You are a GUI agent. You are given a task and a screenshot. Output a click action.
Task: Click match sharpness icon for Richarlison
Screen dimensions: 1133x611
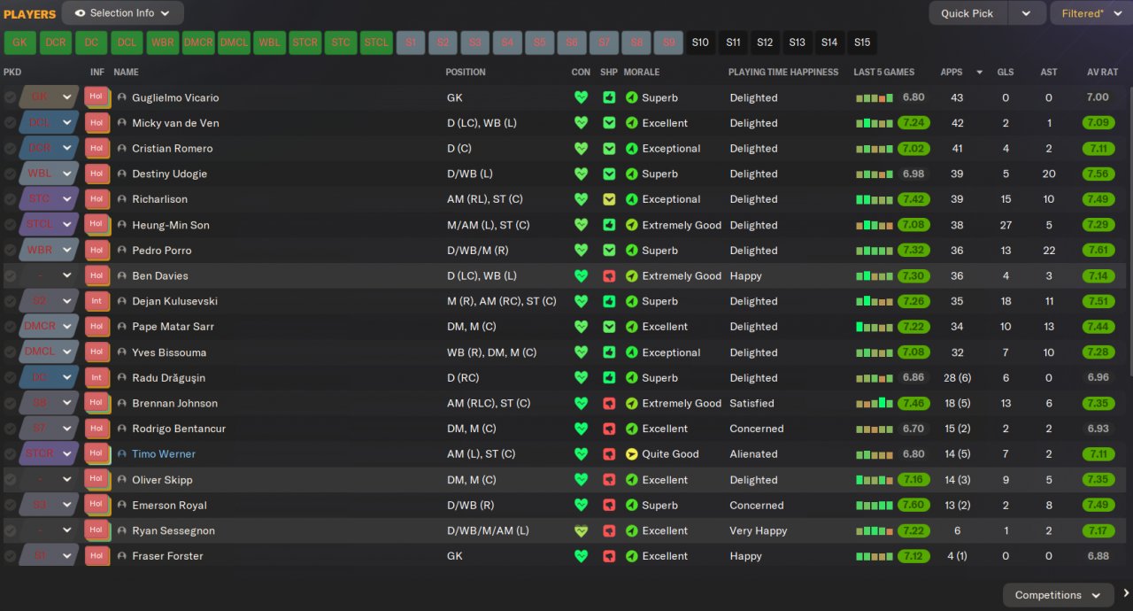coord(609,199)
